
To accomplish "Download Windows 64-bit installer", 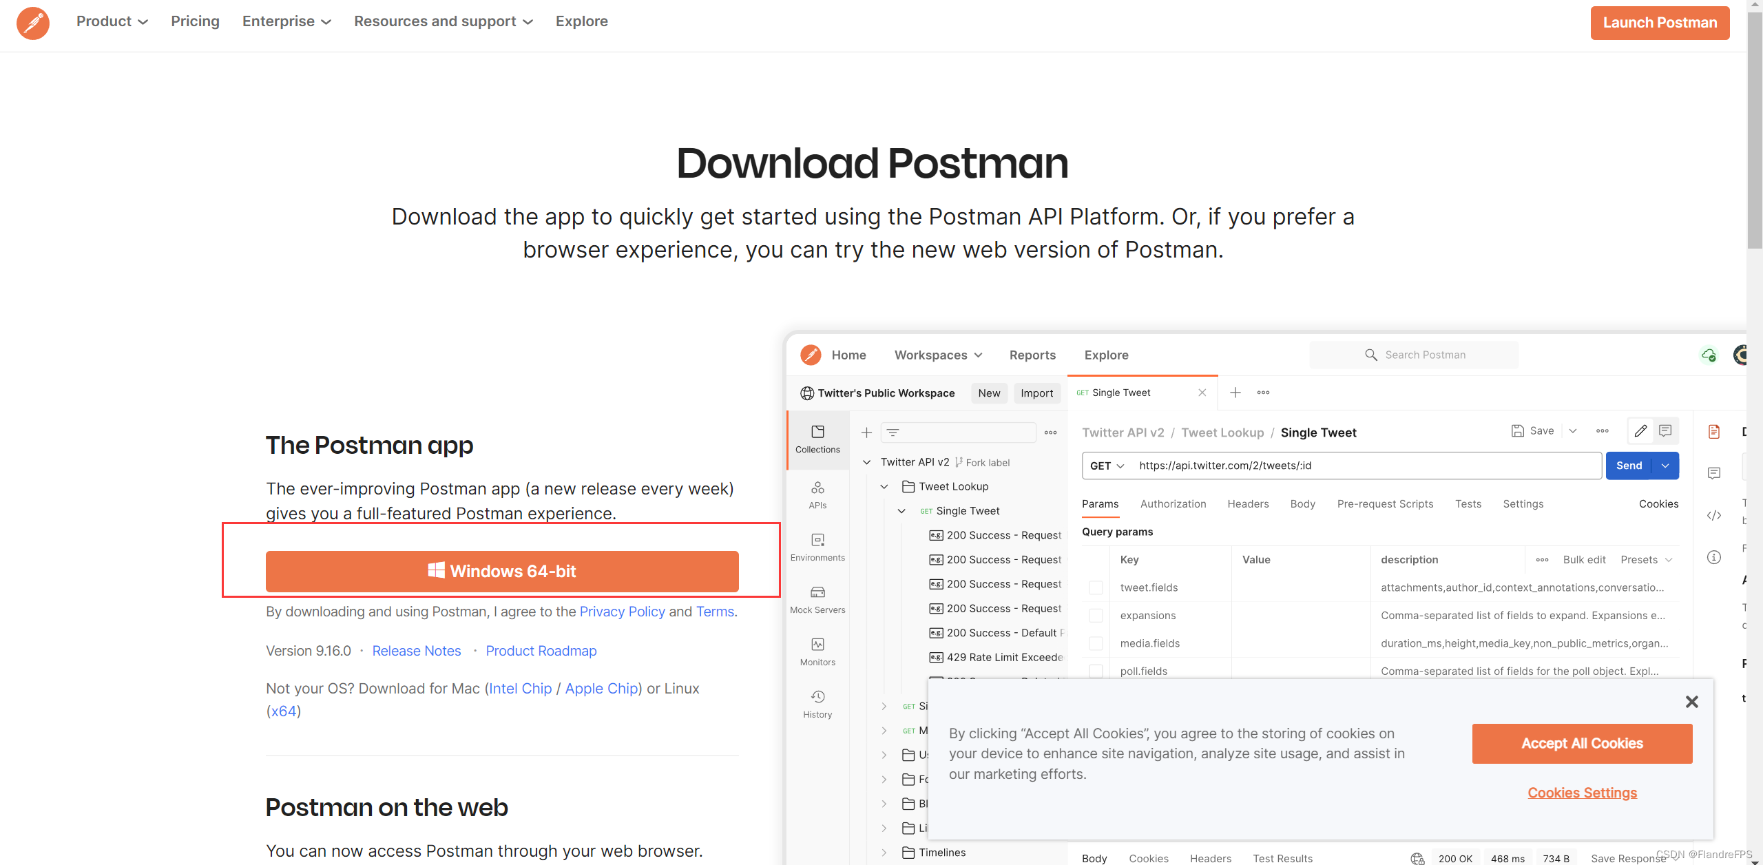I will point(502,571).
